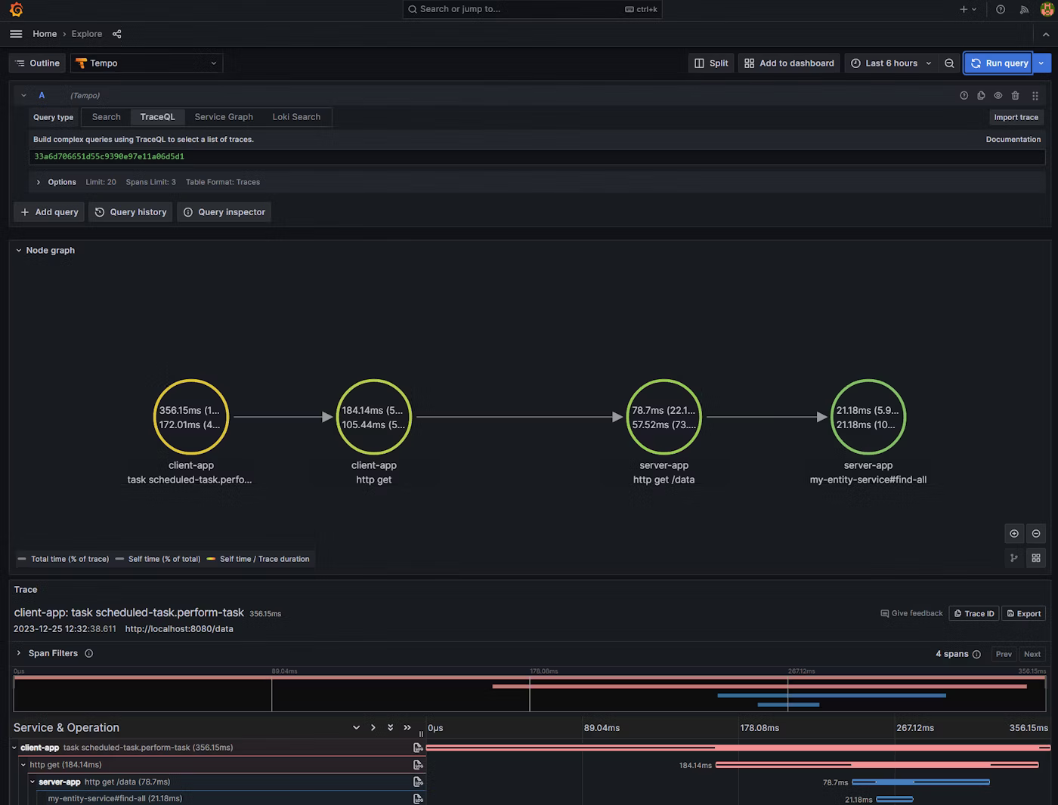Click the Grafana logo icon
The width and height of the screenshot is (1058, 805).
coord(16,9)
